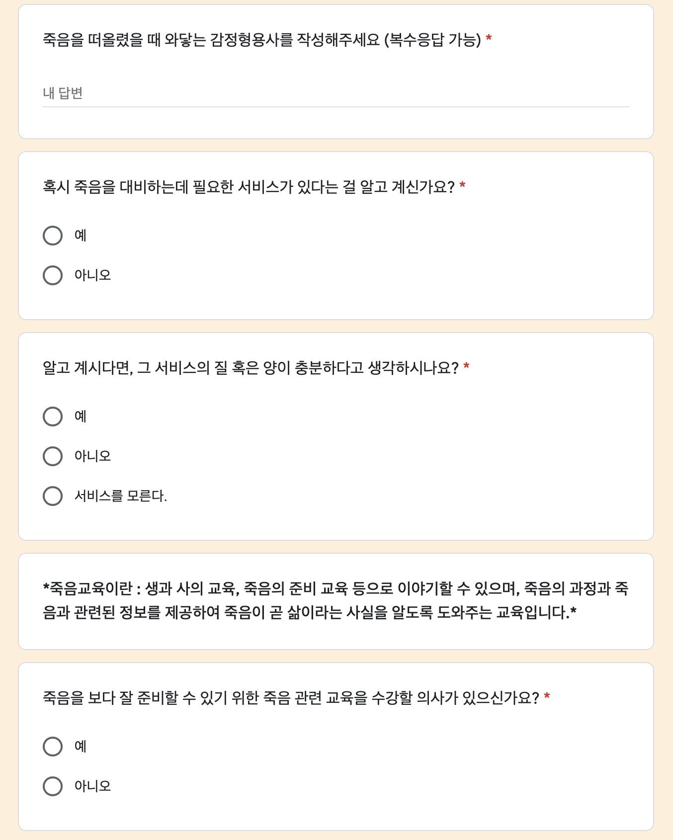673x840 pixels.
Task: Choose the '서비스를 모른다.' radio button
Action: tap(53, 496)
